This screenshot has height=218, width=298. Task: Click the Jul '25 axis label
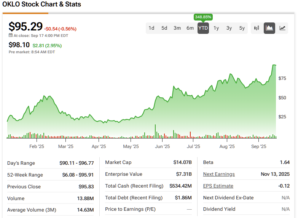[193, 146]
